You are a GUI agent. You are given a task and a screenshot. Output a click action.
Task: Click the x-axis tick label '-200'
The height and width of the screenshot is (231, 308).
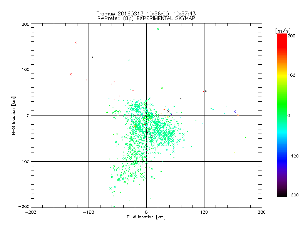[31, 212]
